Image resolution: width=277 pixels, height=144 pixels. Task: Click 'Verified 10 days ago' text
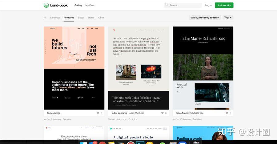(x=117, y=119)
